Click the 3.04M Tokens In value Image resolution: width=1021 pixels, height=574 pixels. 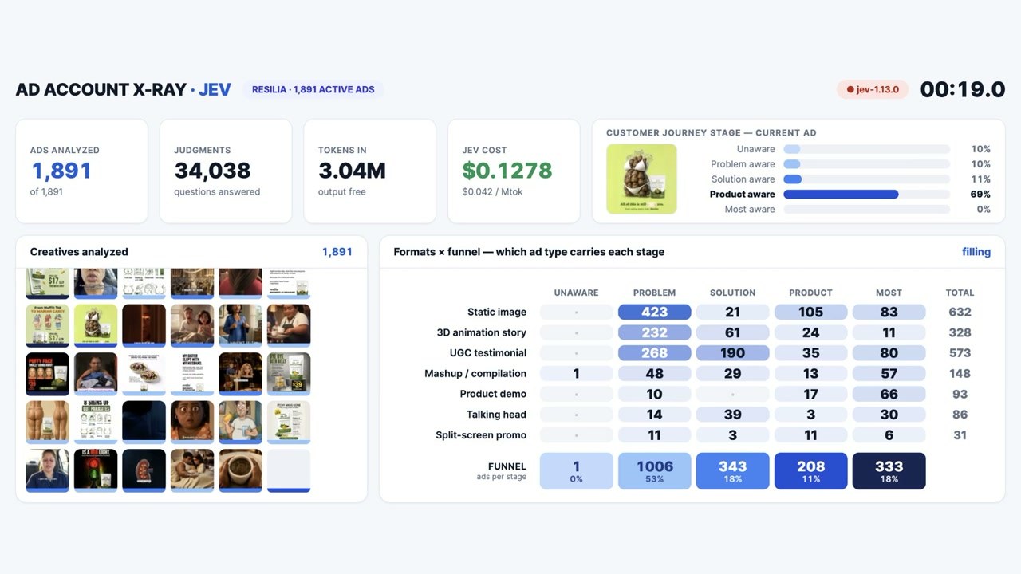click(352, 171)
